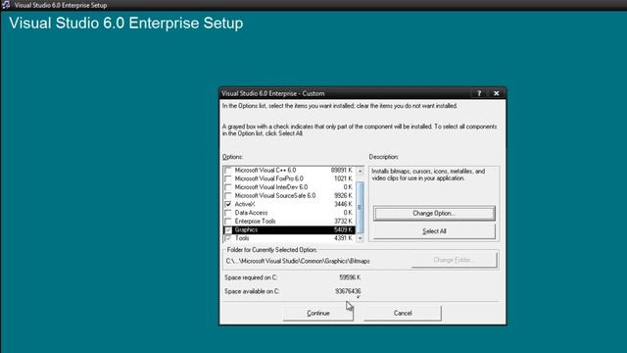Select the Tools row text
This screenshot has height=353, width=627.
(x=242, y=238)
